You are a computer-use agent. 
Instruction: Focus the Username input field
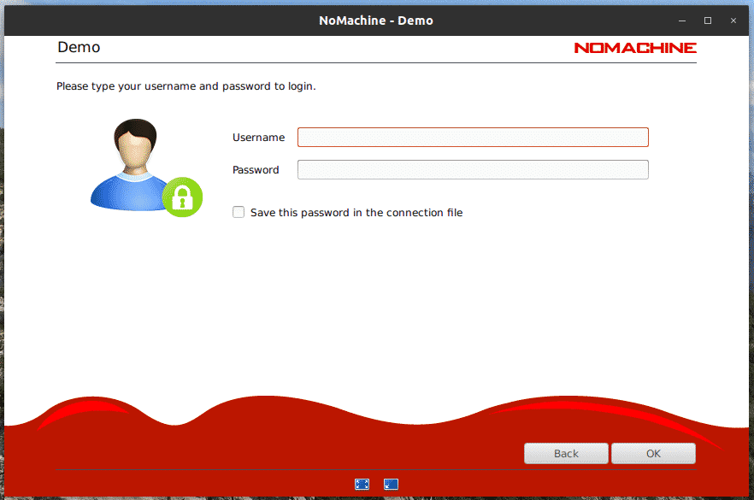tap(473, 137)
